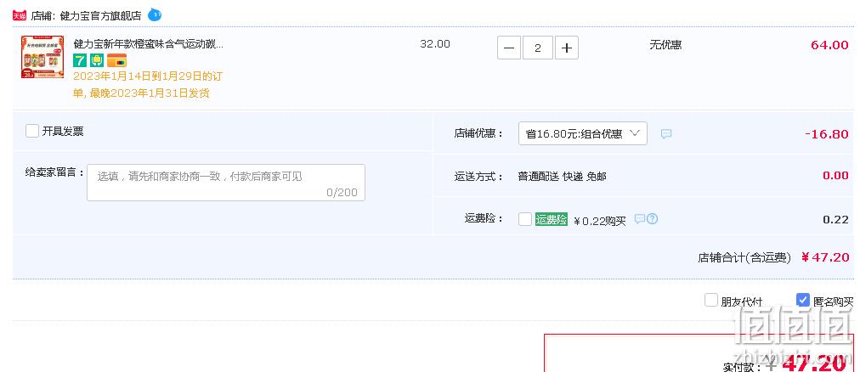Click the orange shipping date notice text
860x372 pixels.
tap(148, 85)
